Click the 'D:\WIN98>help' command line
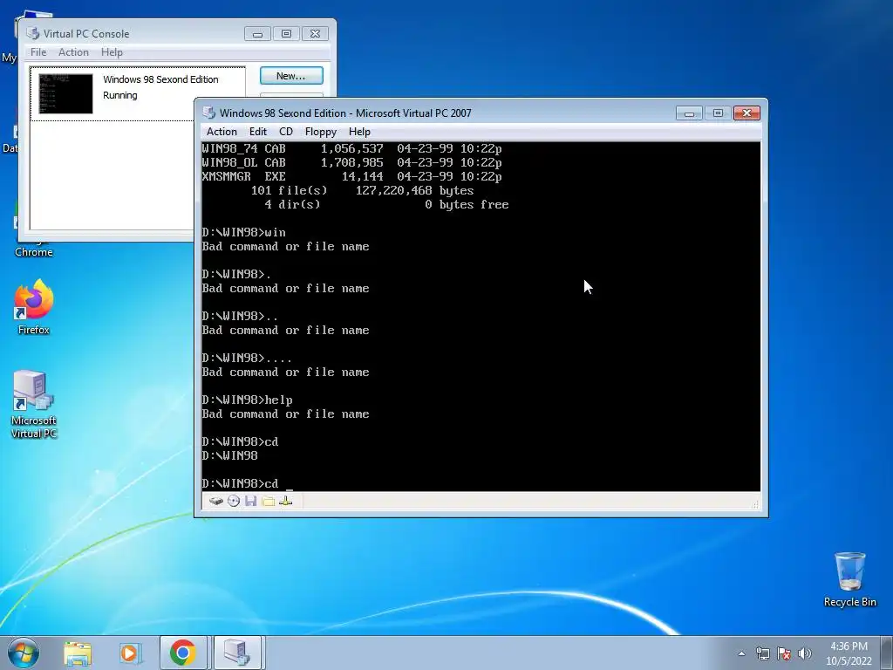 coord(247,400)
